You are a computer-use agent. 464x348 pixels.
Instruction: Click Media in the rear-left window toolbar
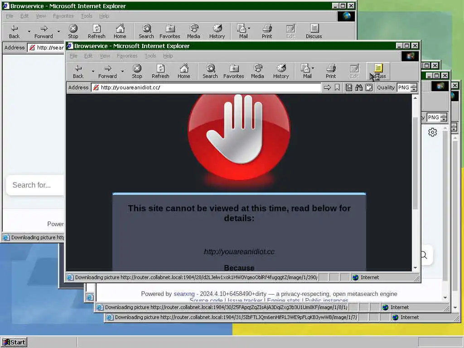click(193, 32)
